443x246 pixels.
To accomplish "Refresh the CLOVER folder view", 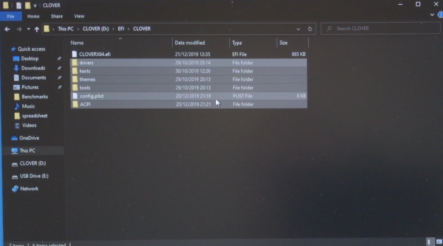I will [310, 29].
